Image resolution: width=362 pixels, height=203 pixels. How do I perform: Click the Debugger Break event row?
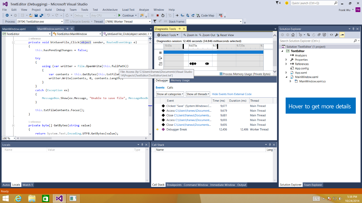(x=216, y=129)
